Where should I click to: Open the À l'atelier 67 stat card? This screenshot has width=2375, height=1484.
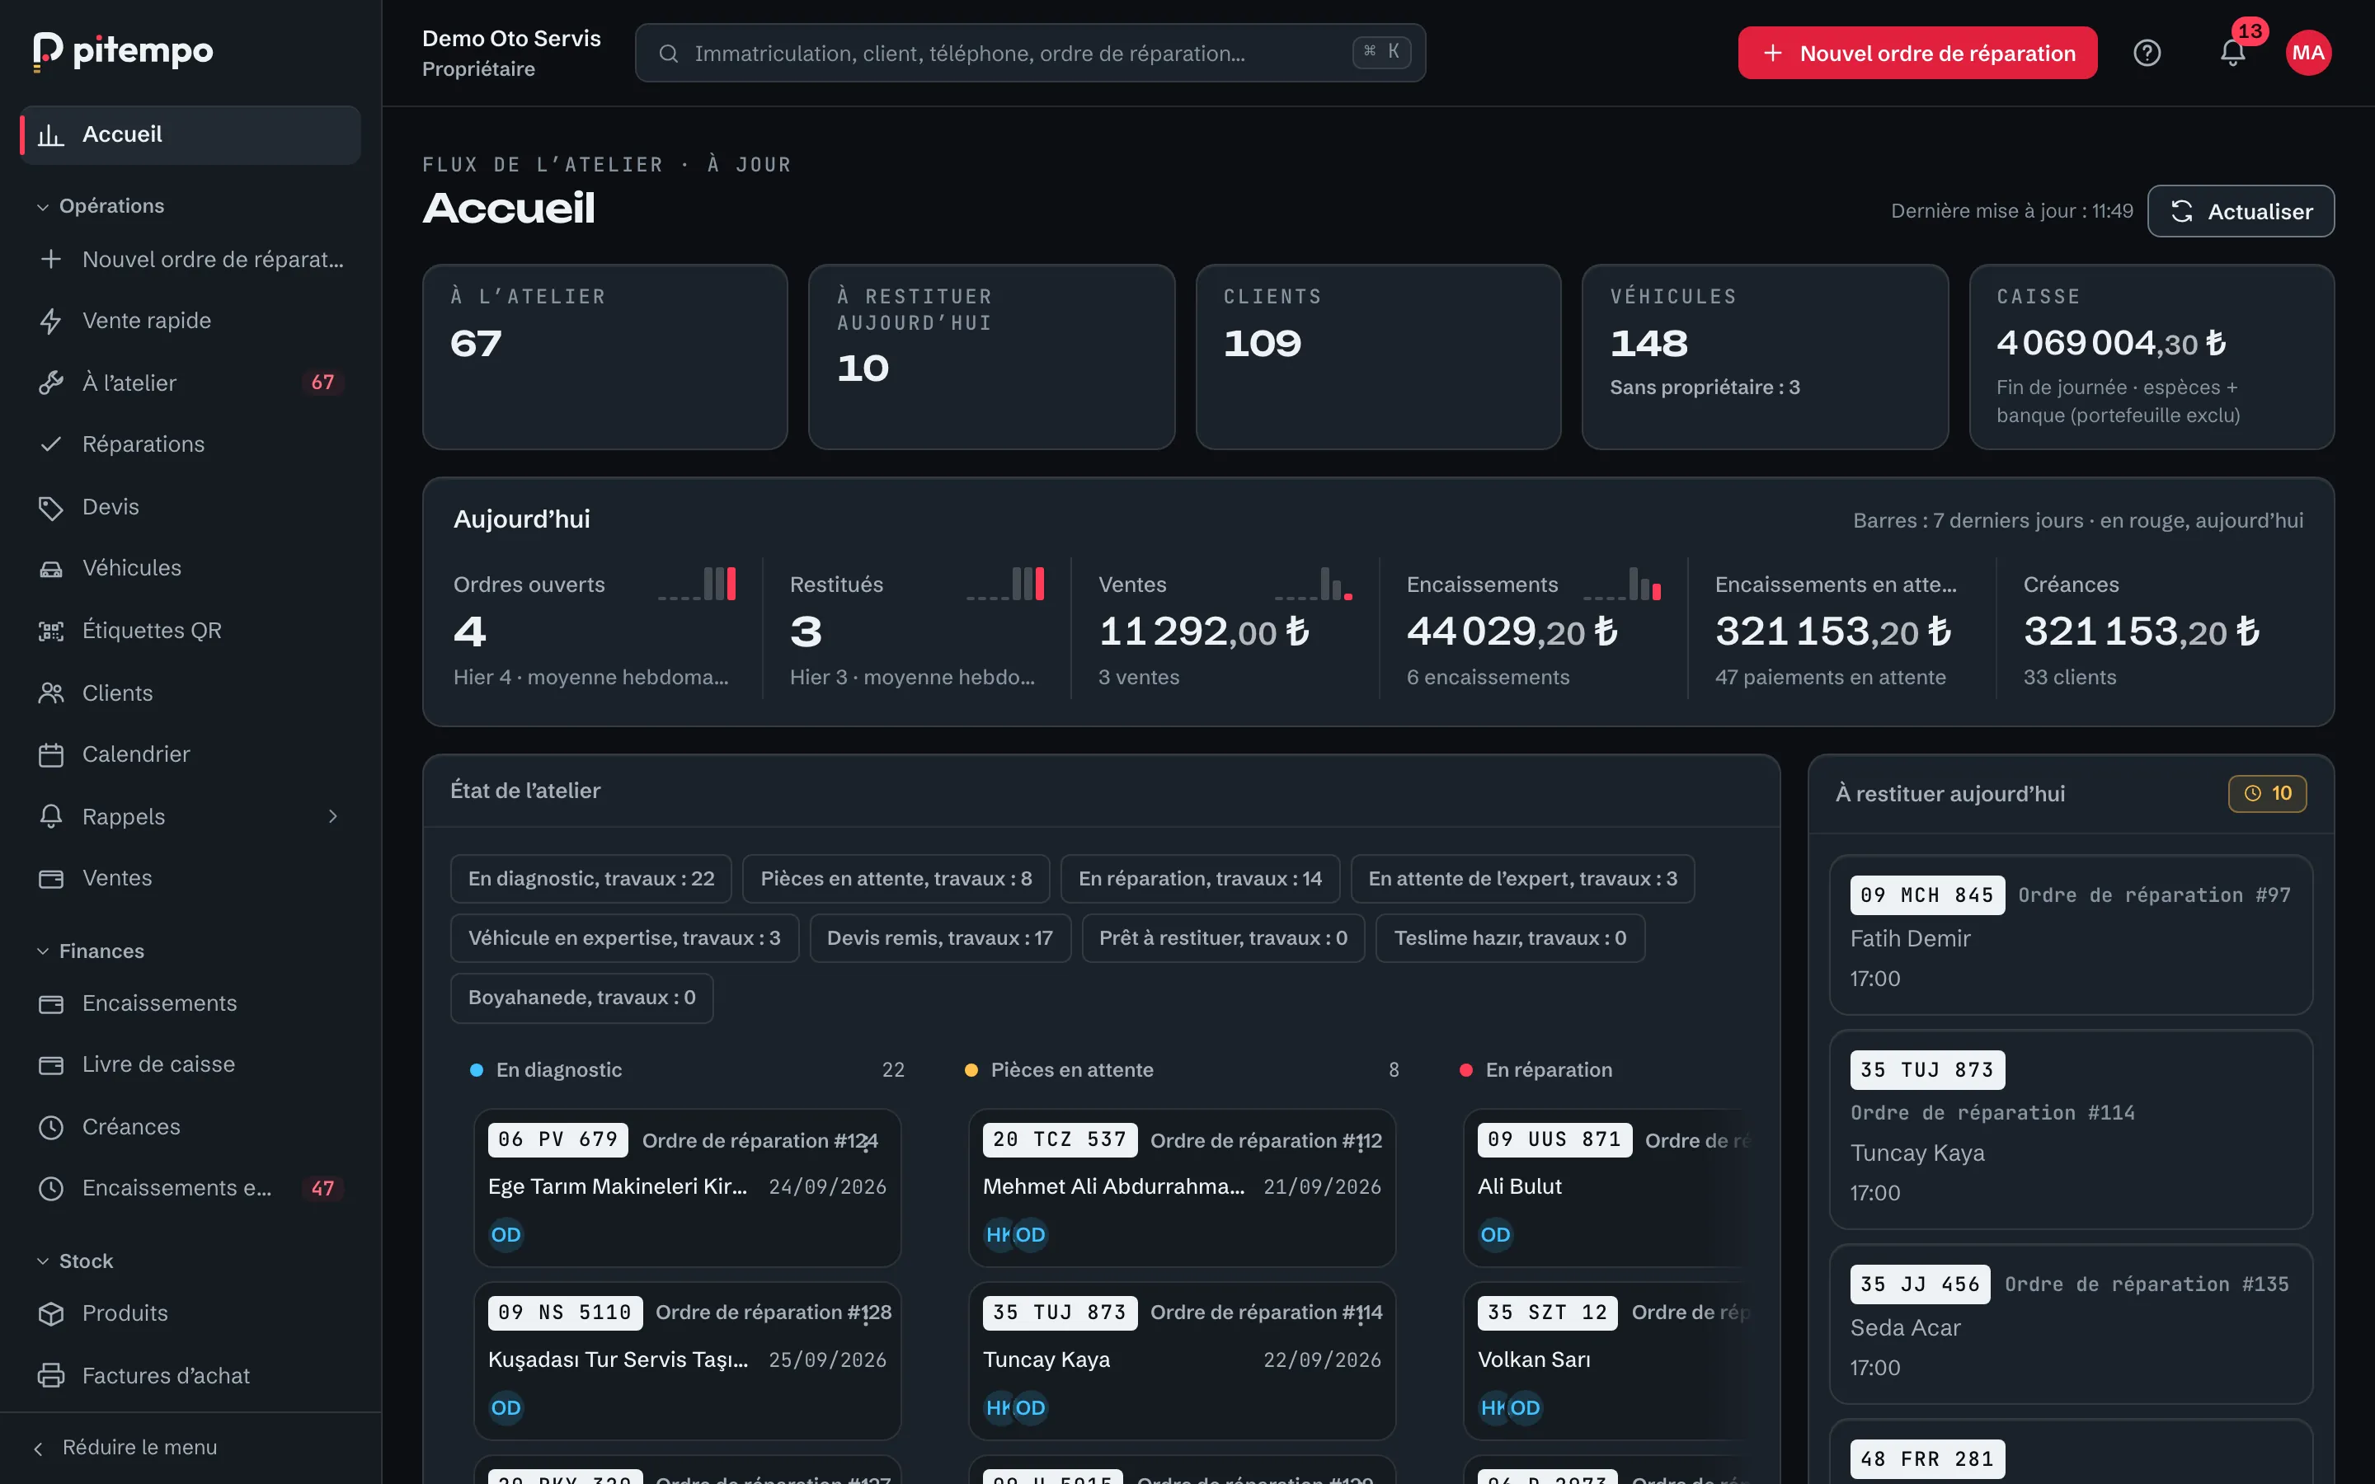(604, 357)
